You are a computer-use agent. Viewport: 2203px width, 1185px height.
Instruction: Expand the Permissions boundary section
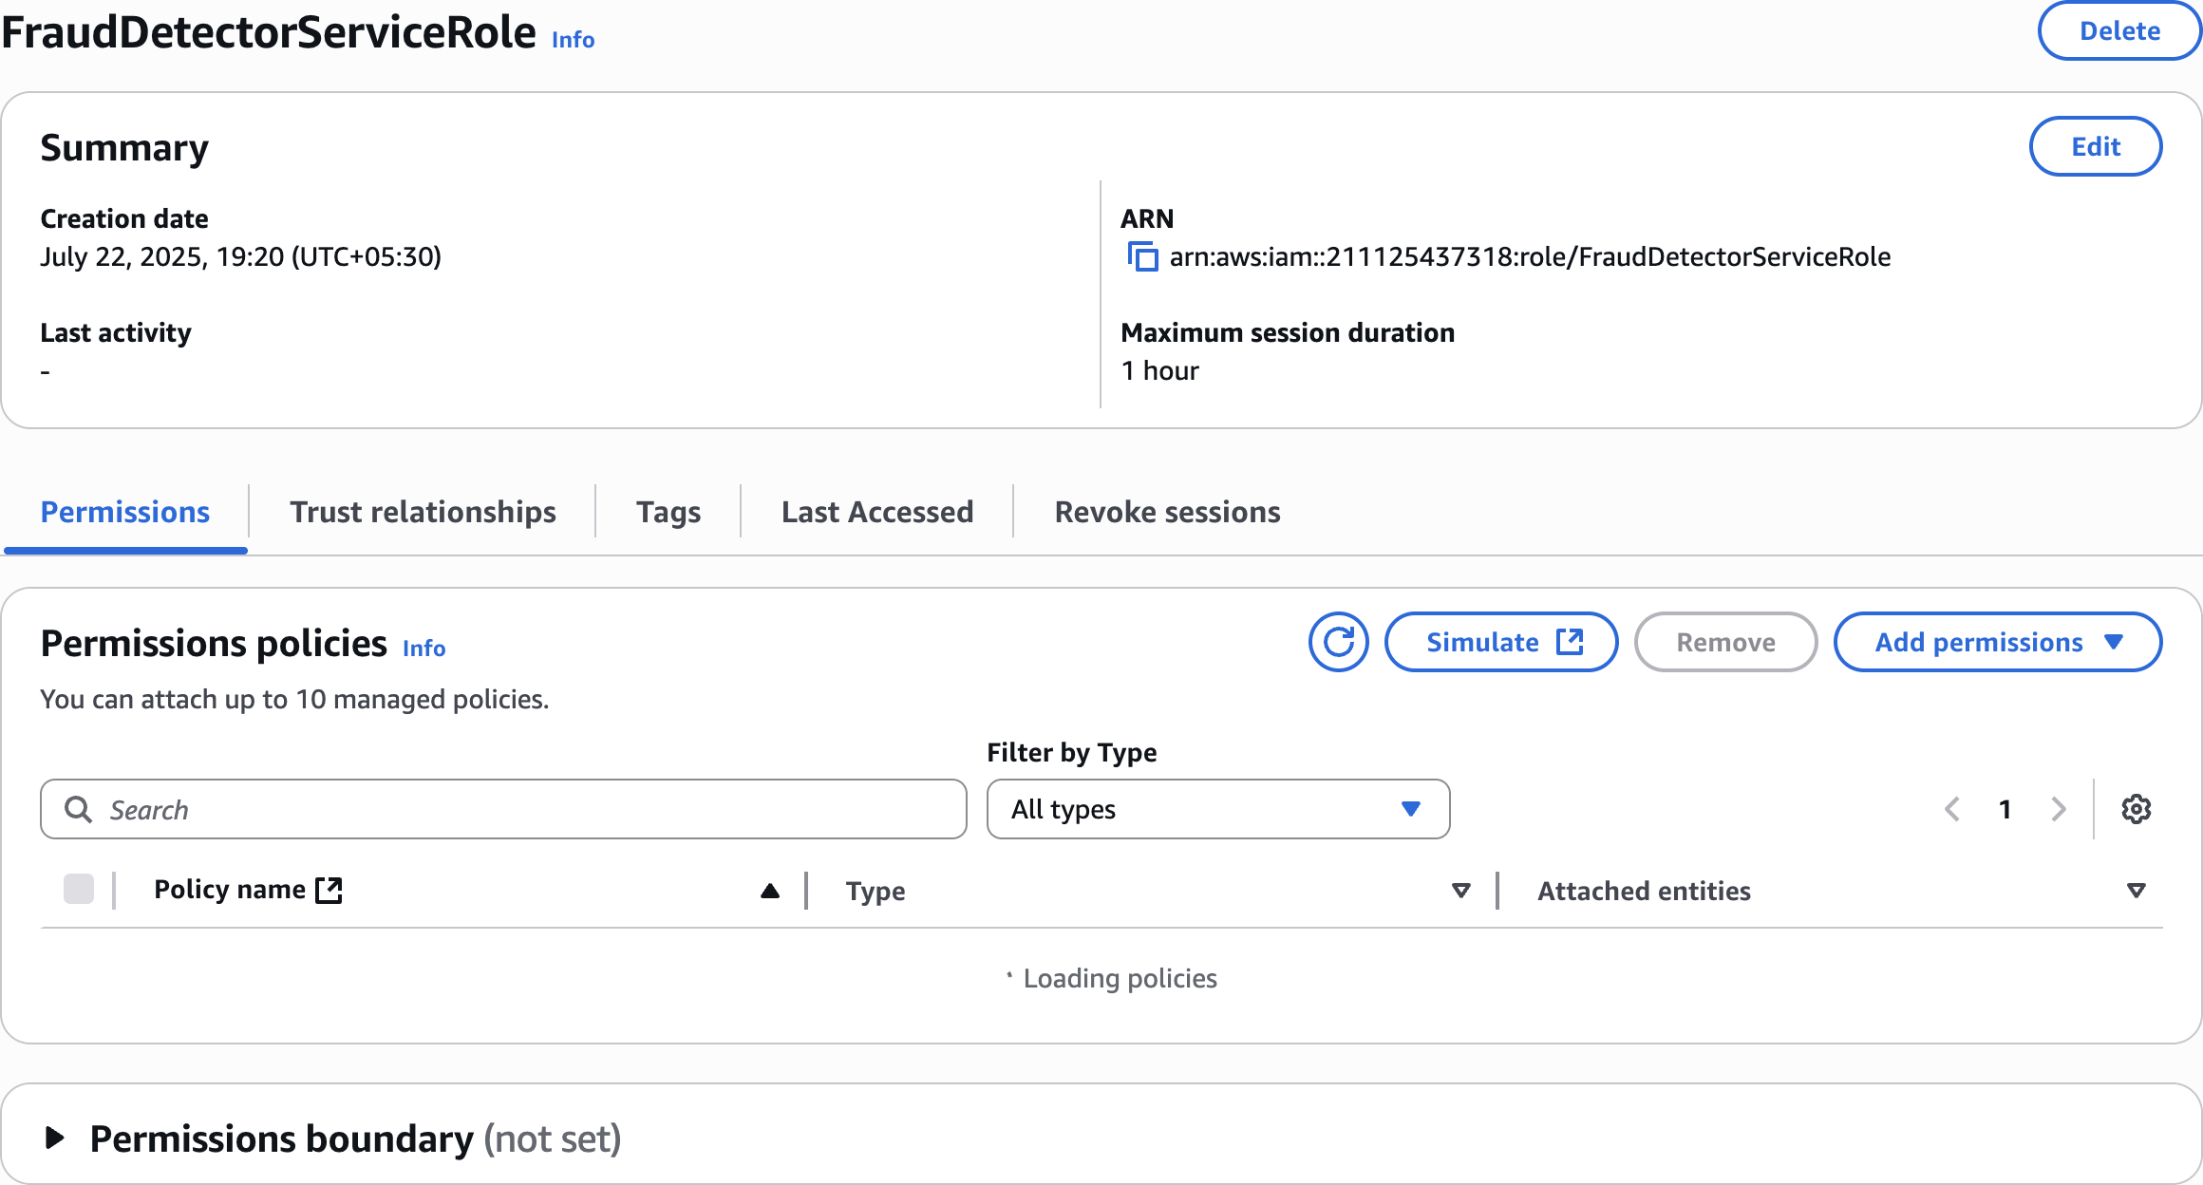pyautogui.click(x=55, y=1138)
